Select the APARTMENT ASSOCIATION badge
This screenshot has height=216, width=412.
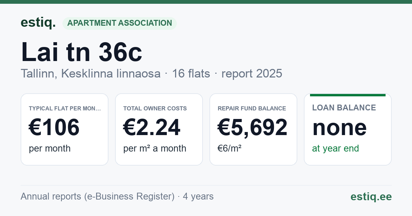(x=119, y=23)
